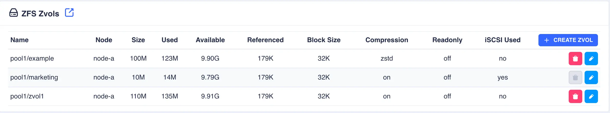Click the Size column header
This screenshot has height=113, width=610.
138,40
